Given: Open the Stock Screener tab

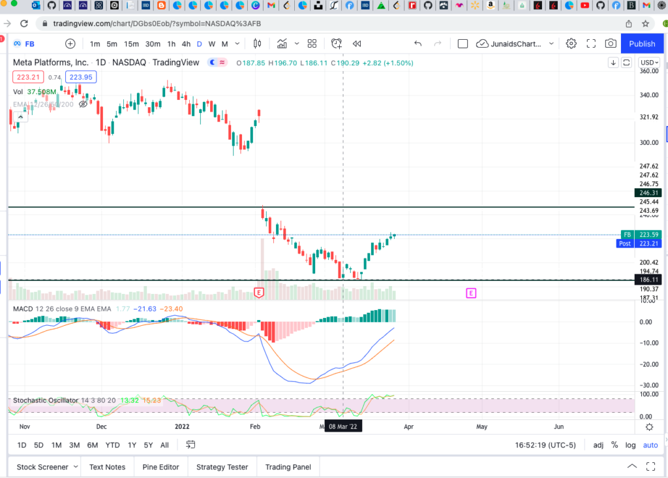Looking at the screenshot, I should click(42, 466).
